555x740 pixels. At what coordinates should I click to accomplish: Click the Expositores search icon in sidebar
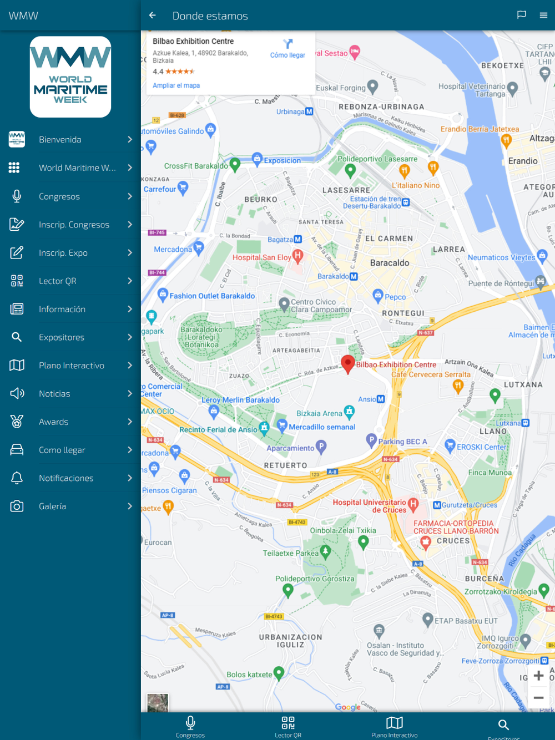[17, 337]
